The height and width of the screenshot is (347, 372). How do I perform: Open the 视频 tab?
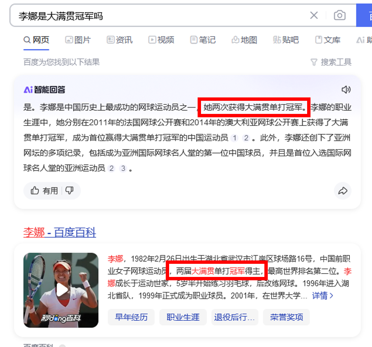[161, 40]
